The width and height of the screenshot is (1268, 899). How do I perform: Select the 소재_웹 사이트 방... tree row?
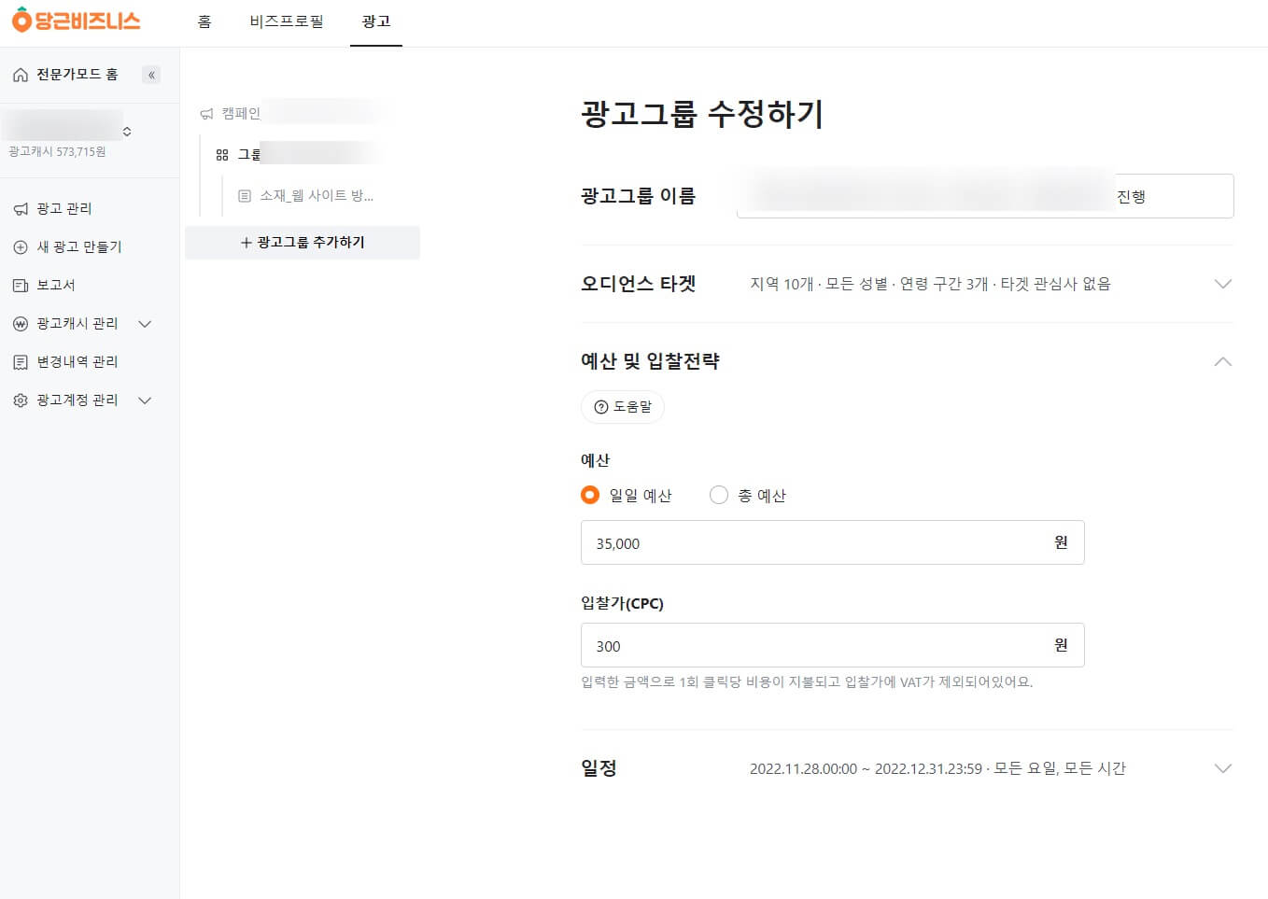317,196
